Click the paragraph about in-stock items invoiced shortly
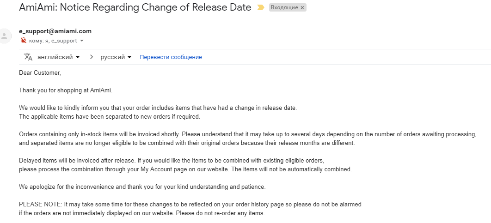Image resolution: width=491 pixels, height=223 pixels. (x=247, y=134)
